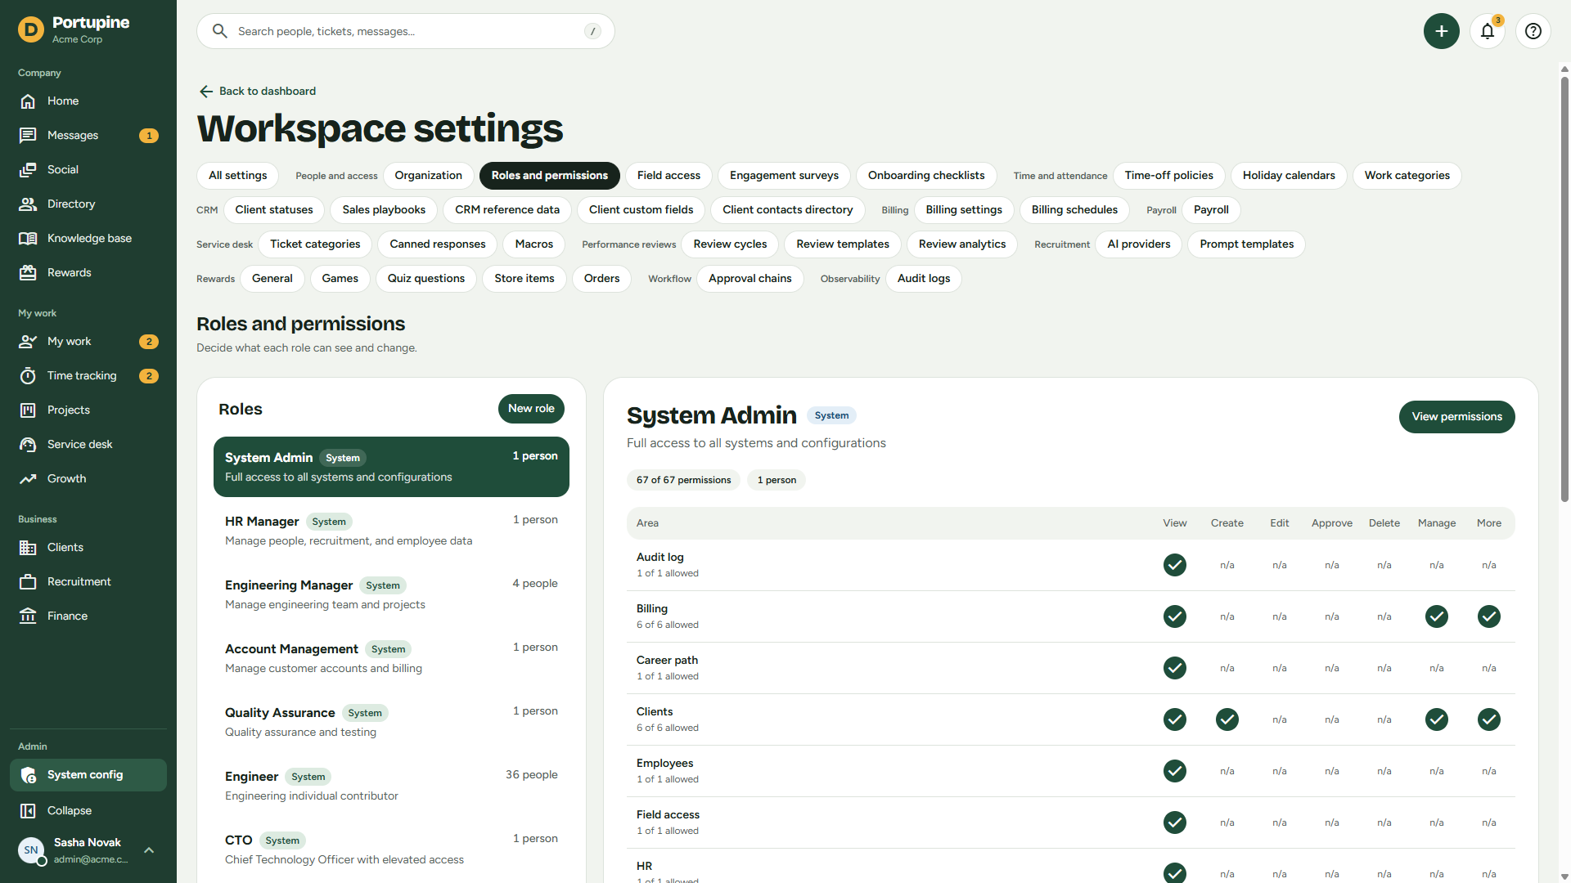Image resolution: width=1571 pixels, height=883 pixels.
Task: Click the View permissions button
Action: pyautogui.click(x=1457, y=417)
